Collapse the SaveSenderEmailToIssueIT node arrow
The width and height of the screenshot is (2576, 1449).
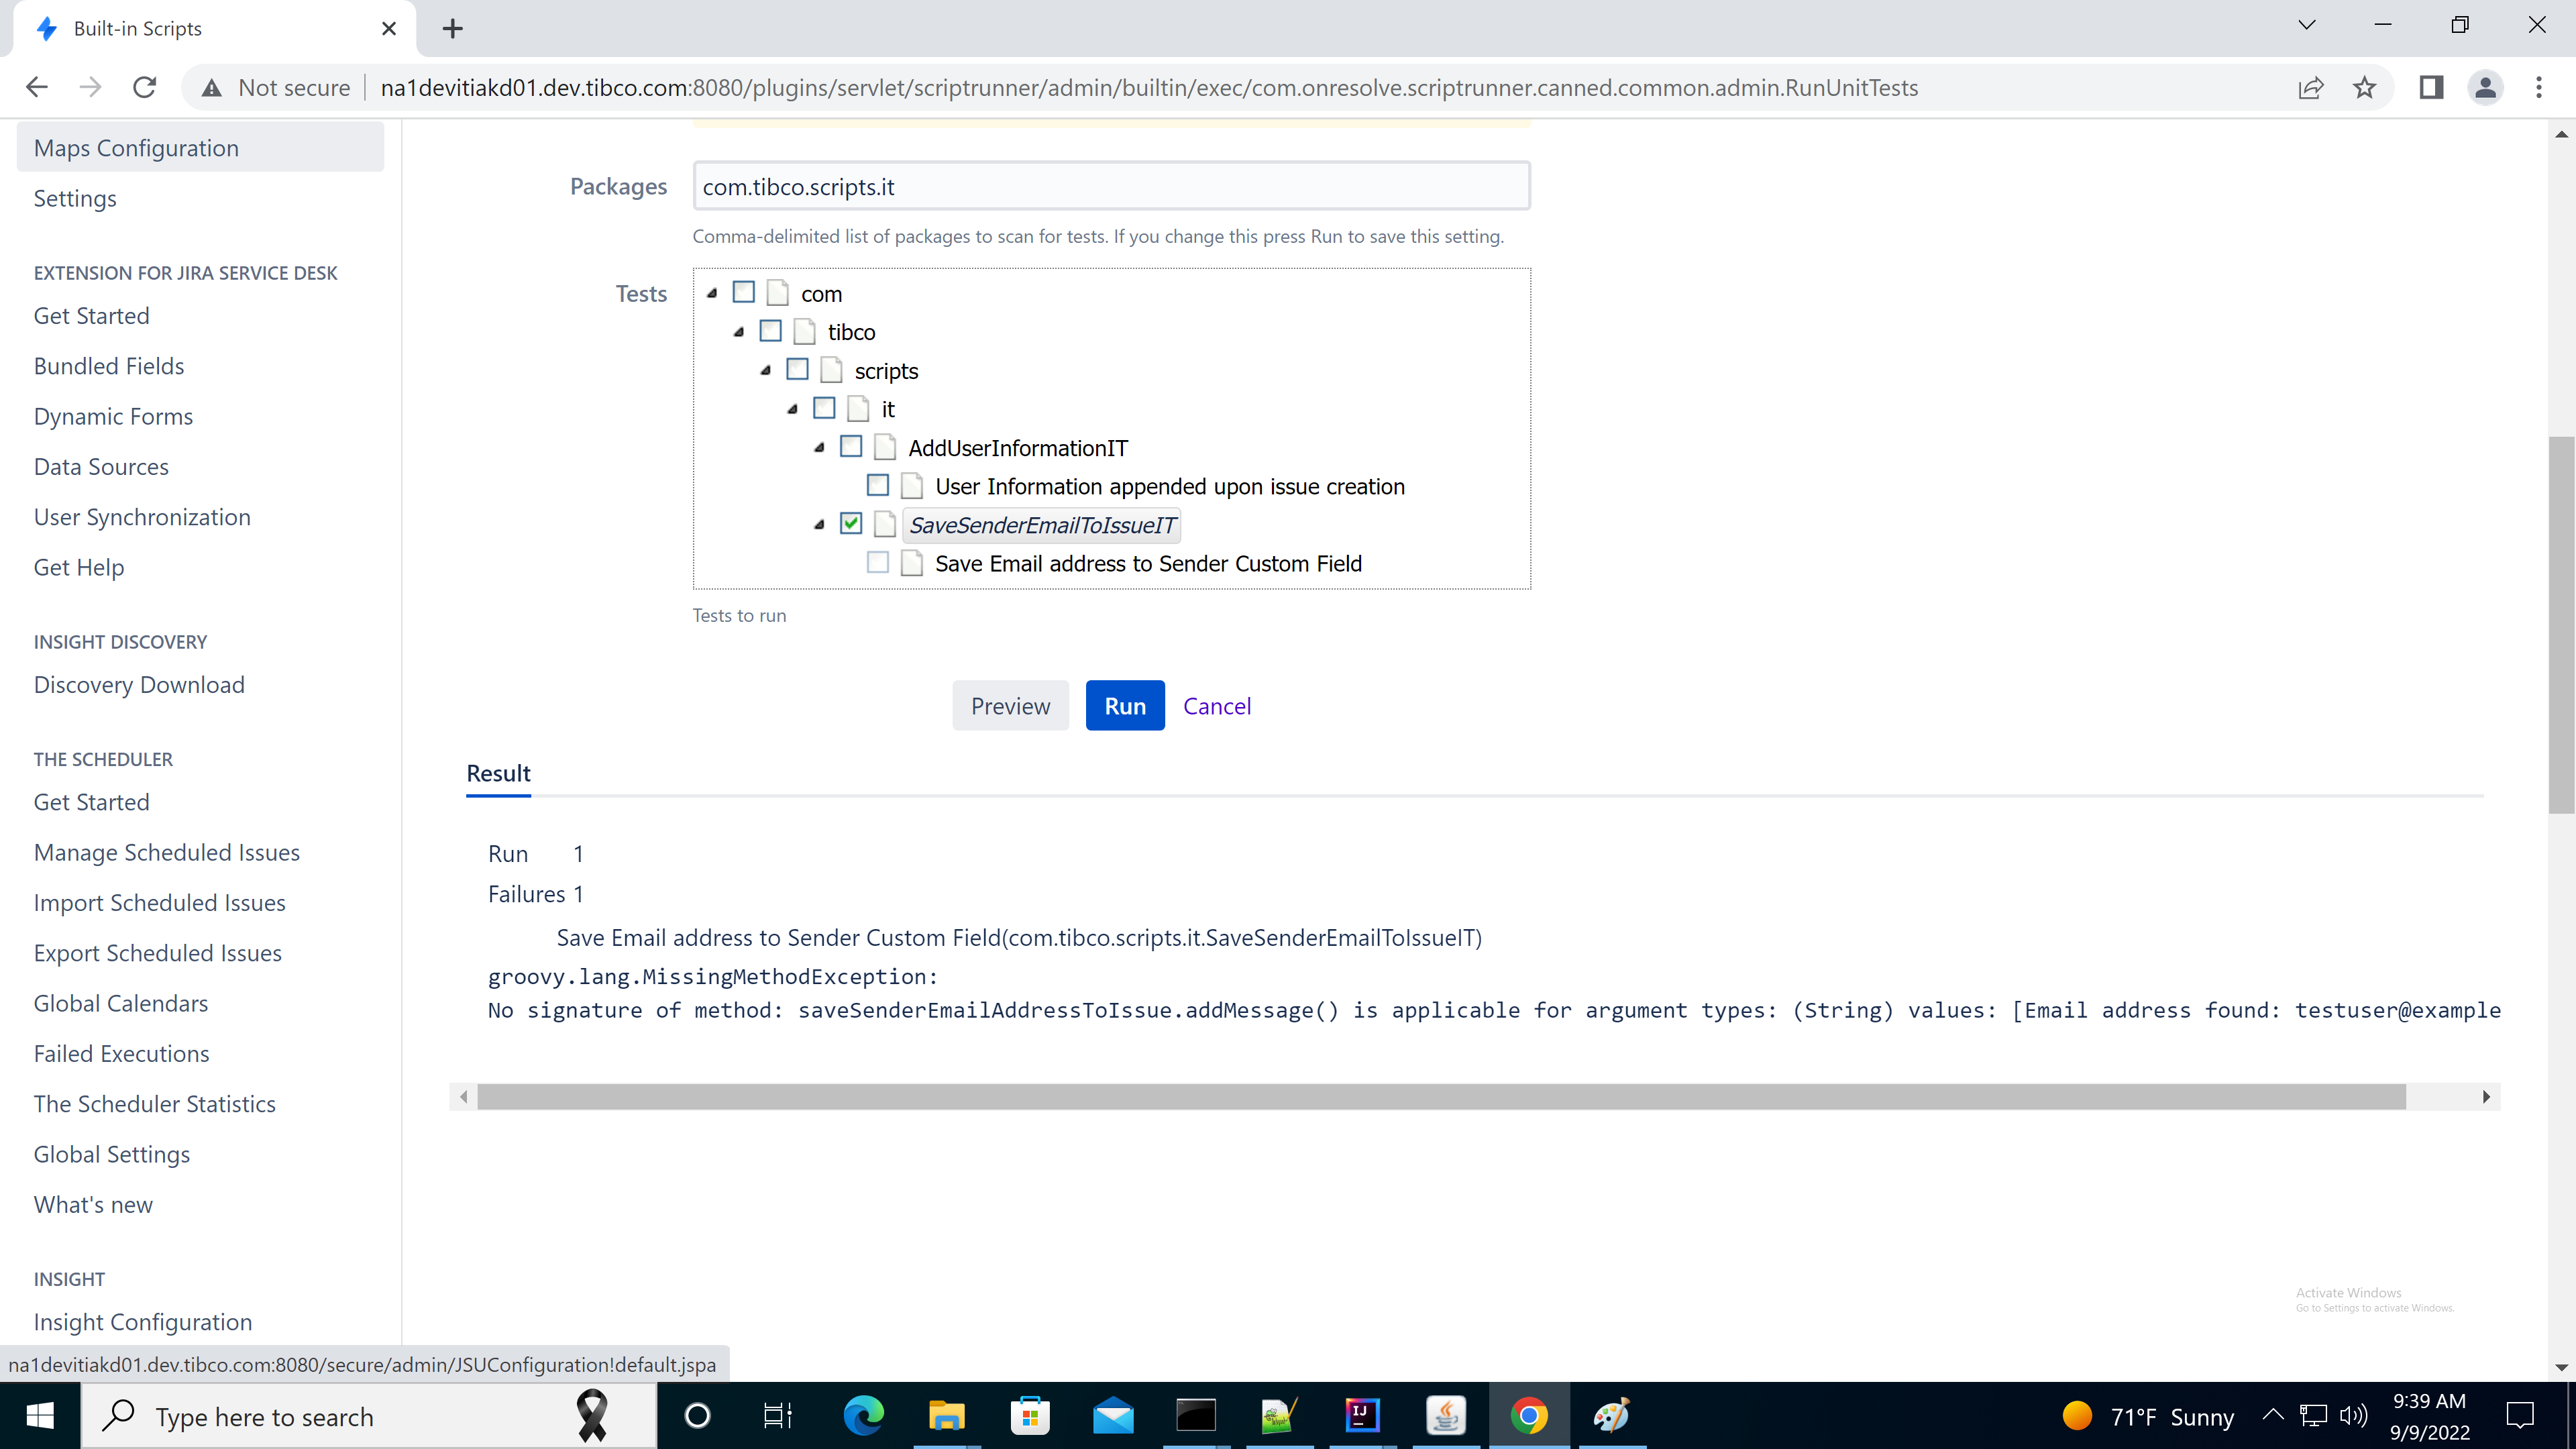820,524
